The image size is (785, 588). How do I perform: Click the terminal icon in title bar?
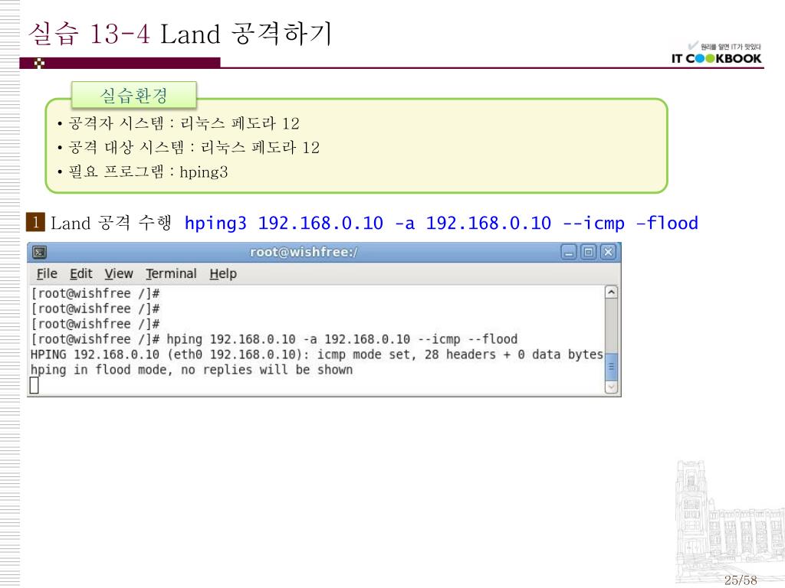pos(40,252)
